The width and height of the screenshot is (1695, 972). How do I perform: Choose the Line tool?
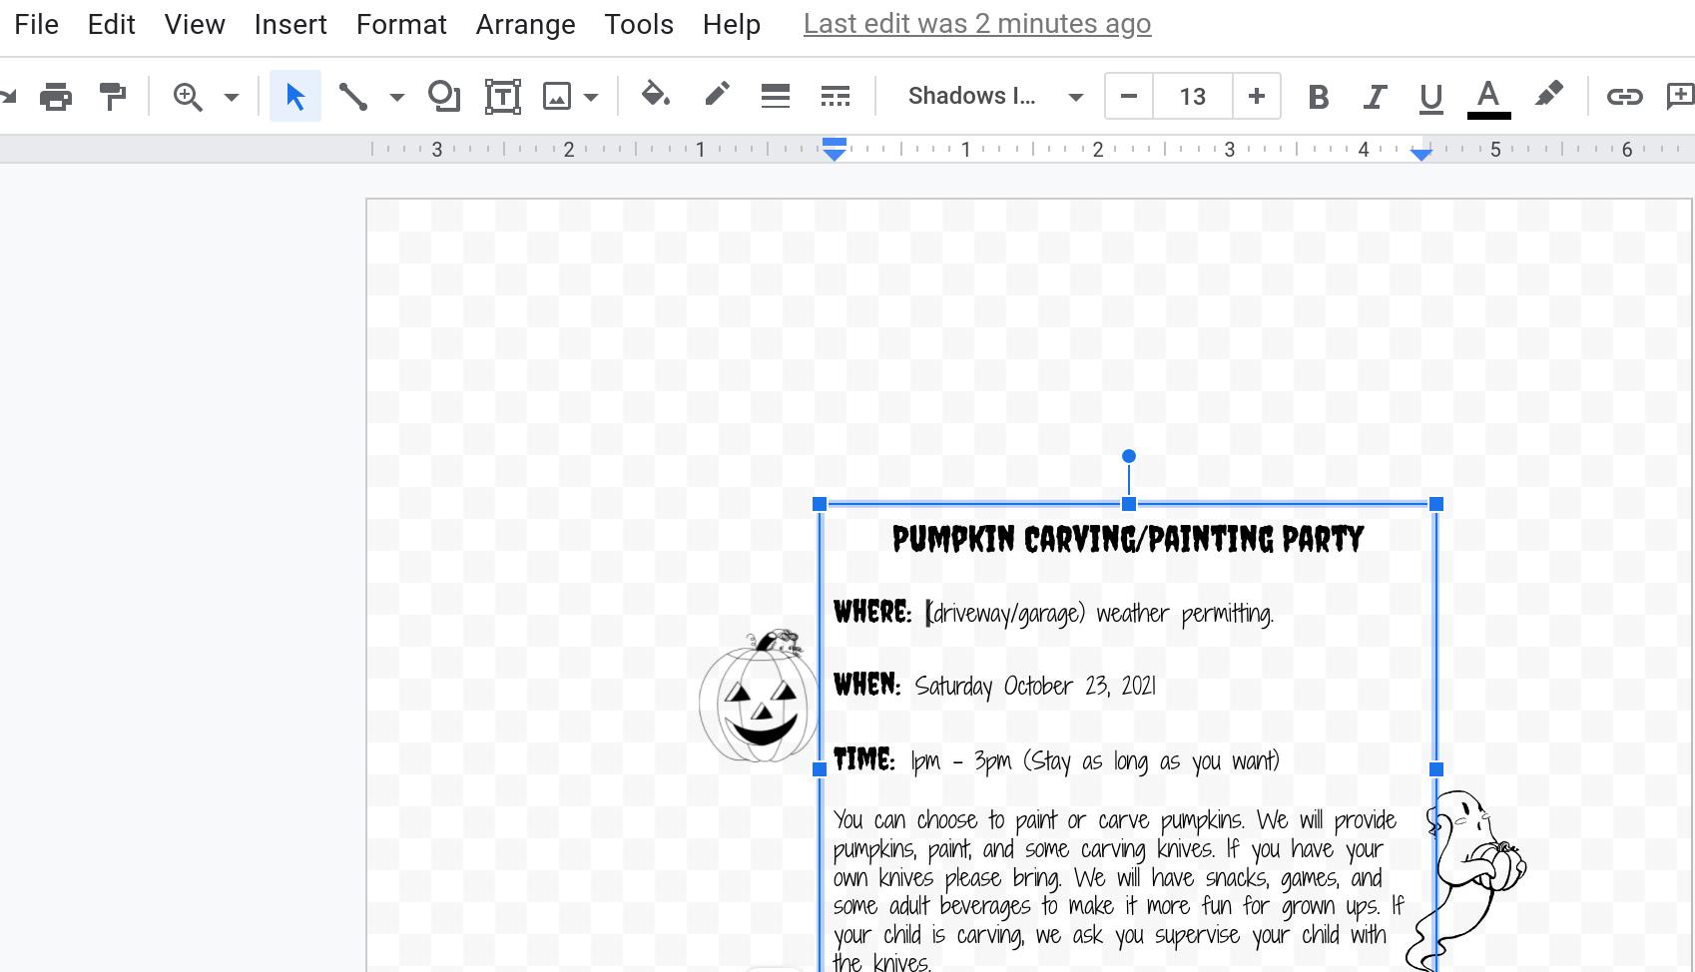click(352, 97)
